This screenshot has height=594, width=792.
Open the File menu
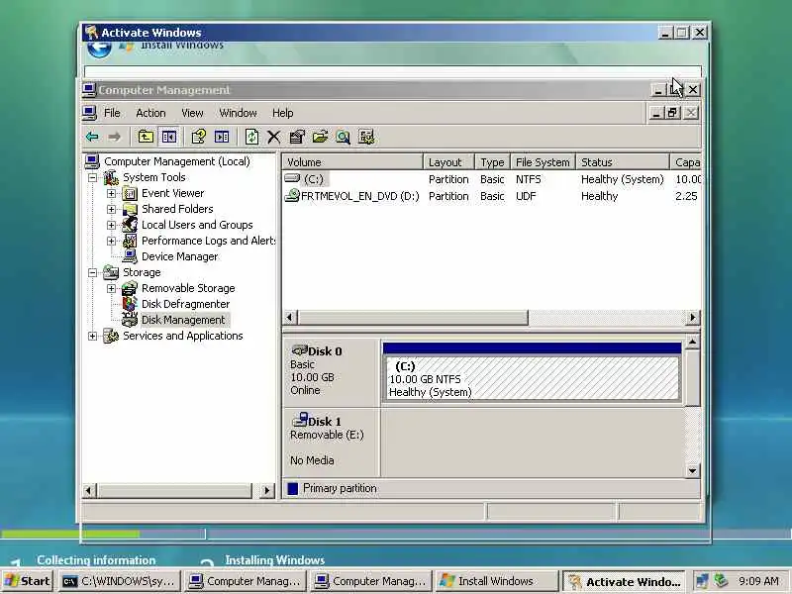[112, 113]
